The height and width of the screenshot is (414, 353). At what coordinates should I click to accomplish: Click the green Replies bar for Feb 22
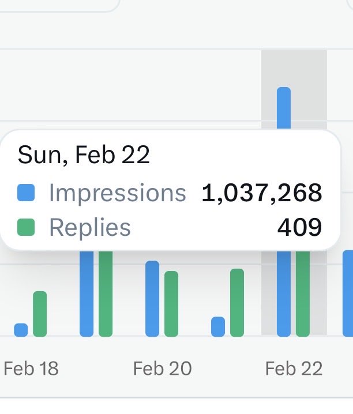(x=303, y=293)
